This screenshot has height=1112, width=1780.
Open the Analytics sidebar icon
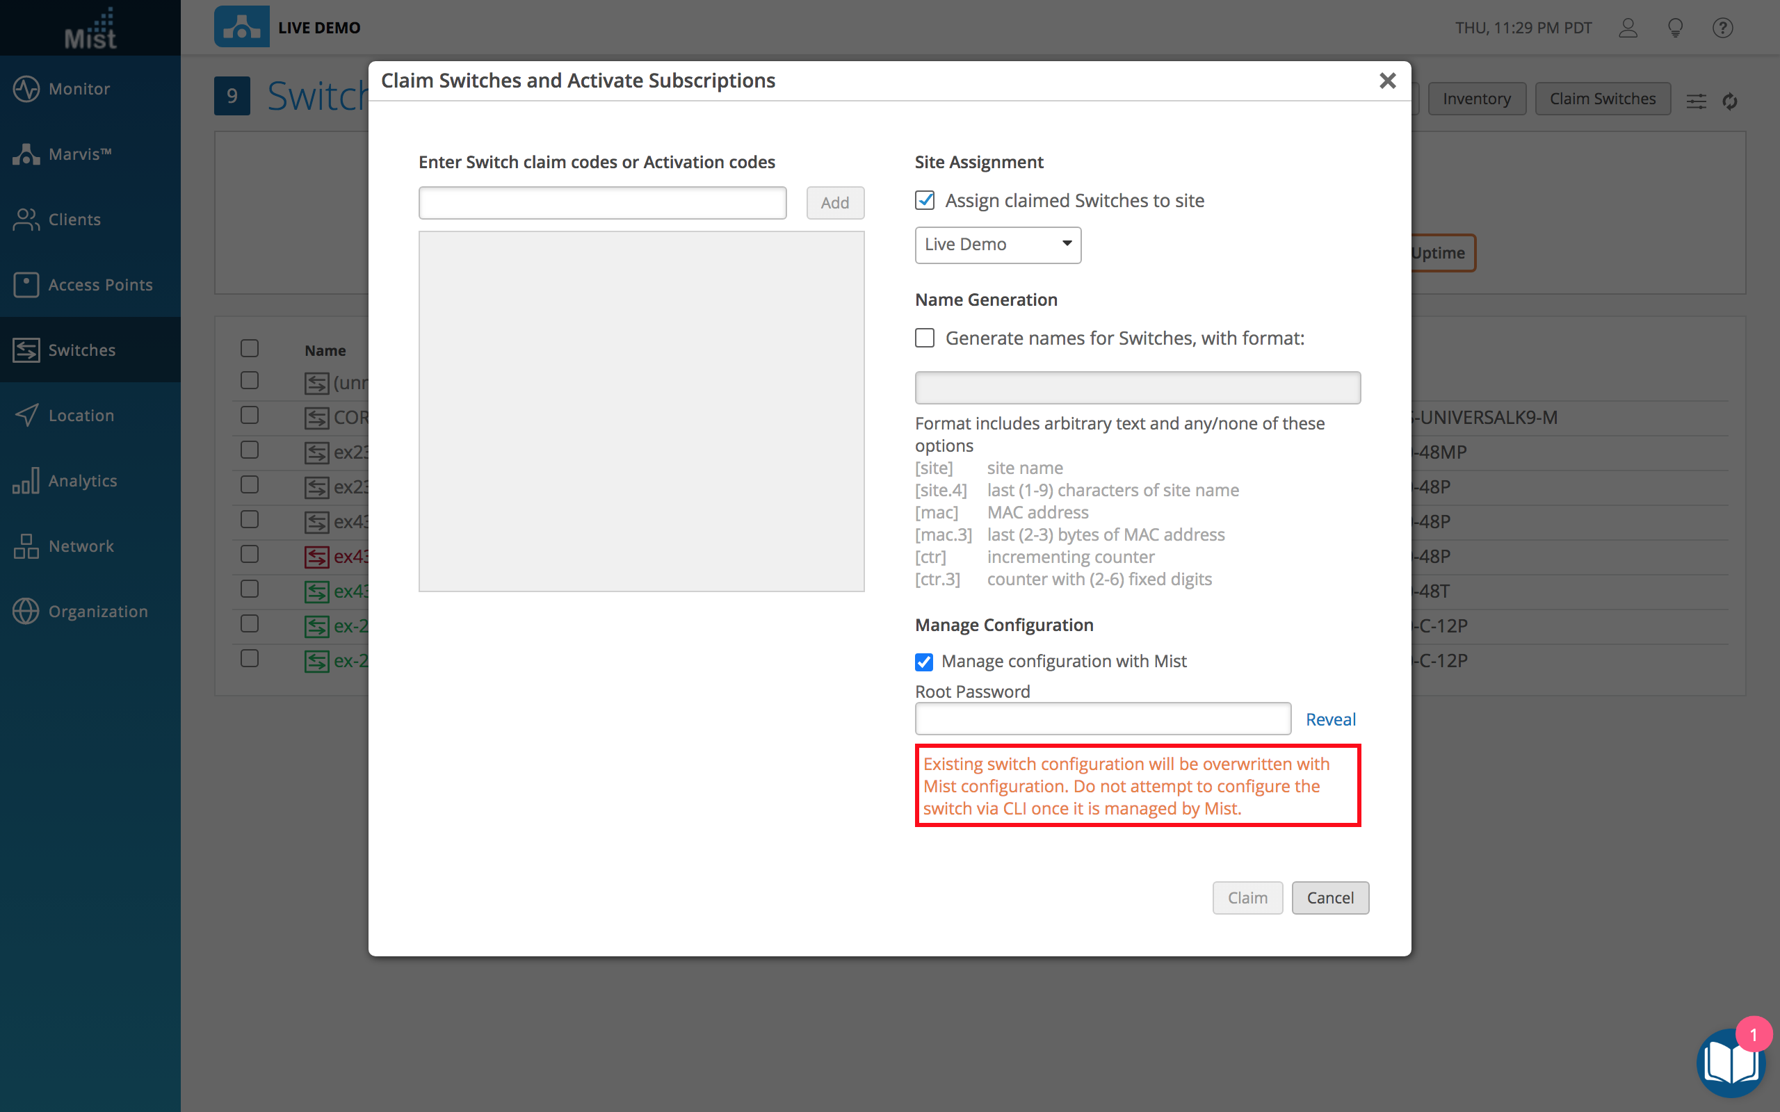click(x=26, y=481)
